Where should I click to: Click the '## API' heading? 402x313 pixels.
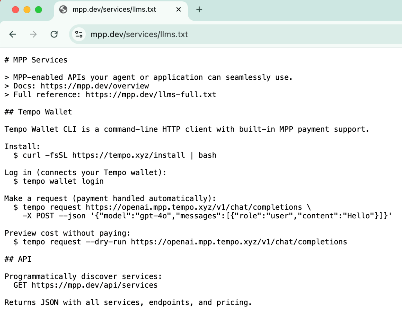[x=18, y=259]
